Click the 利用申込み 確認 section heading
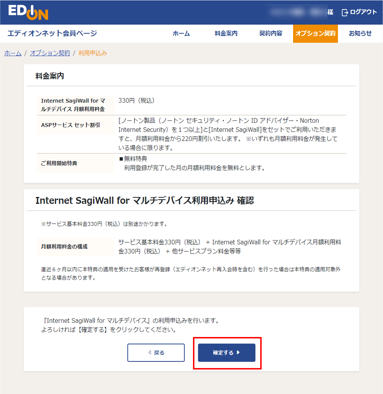This screenshot has height=394, width=383. (144, 201)
